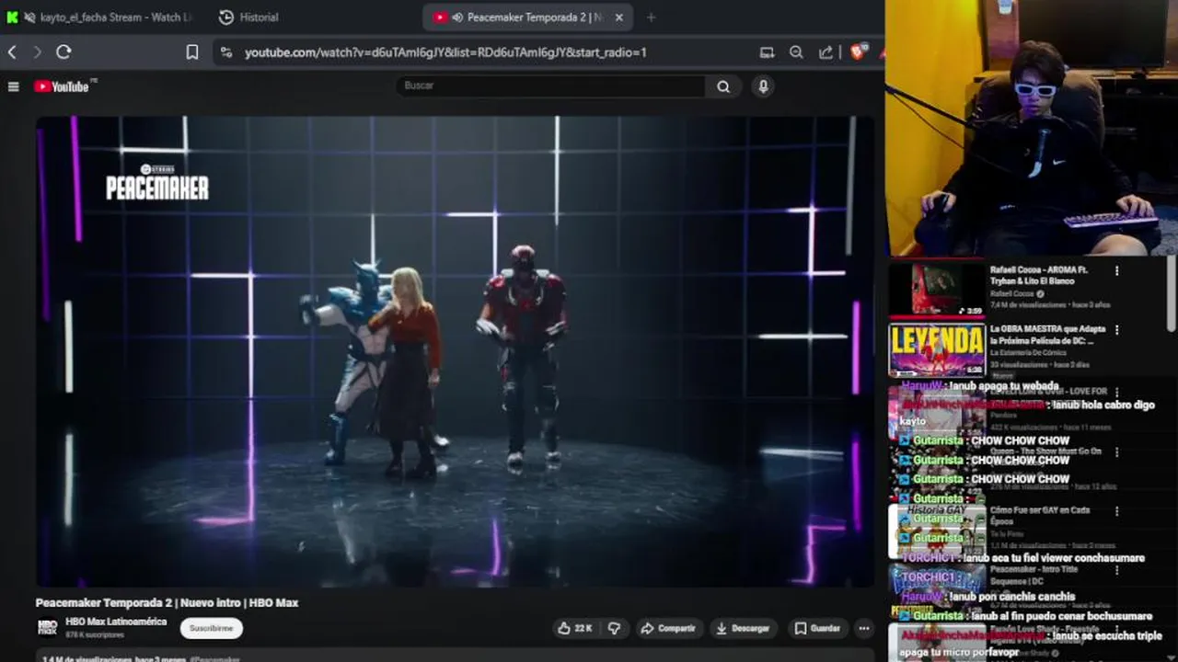
Task: Like the video with thumbs up
Action: (x=575, y=628)
